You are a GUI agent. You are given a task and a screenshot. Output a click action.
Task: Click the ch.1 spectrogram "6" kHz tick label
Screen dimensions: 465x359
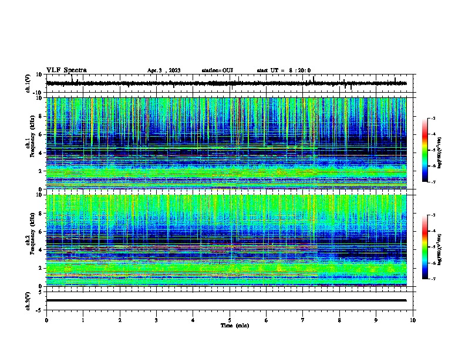[41, 134]
